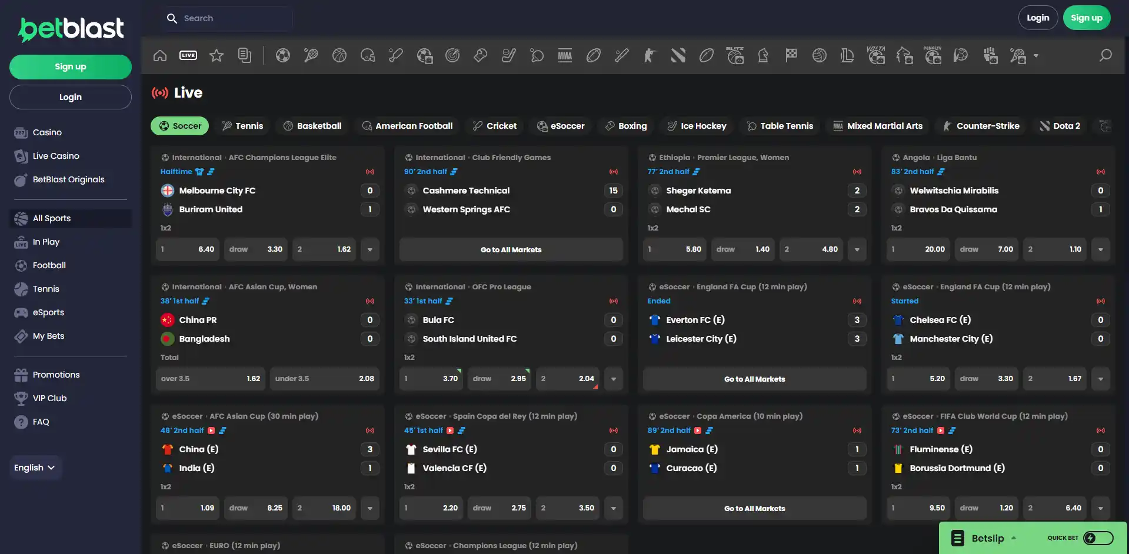Expand markets for Melbourne City FC match

click(x=370, y=249)
